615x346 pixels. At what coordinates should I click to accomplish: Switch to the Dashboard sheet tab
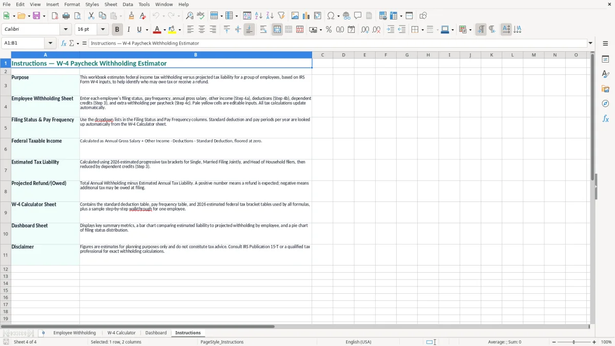pos(156,333)
